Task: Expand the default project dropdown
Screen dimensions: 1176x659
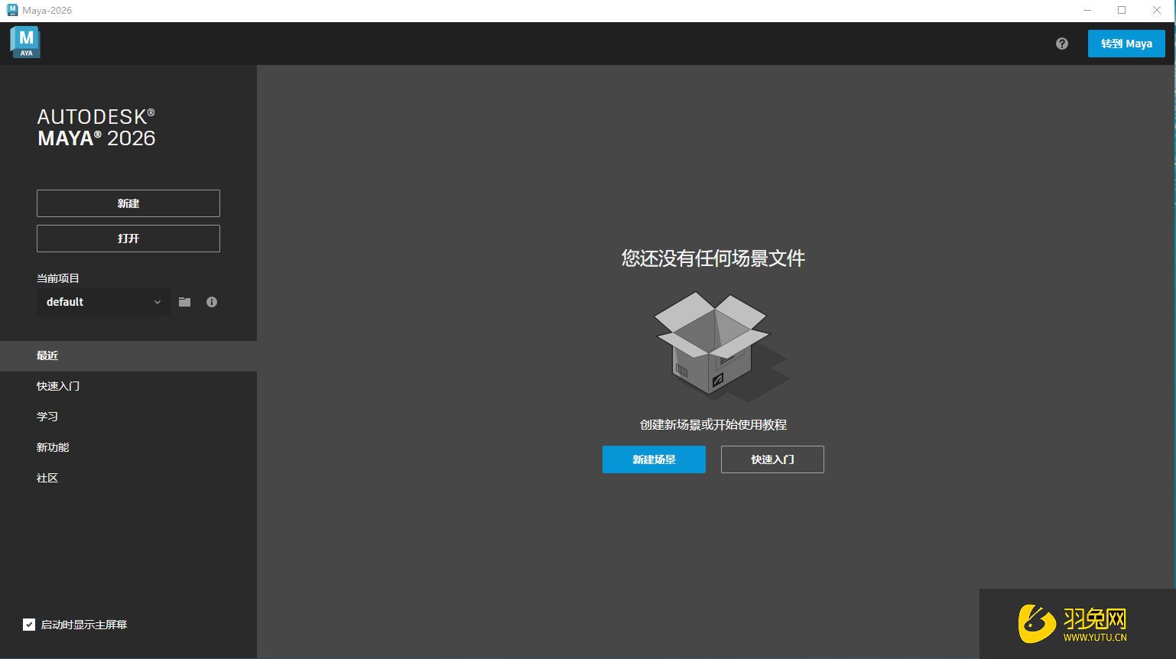Action: [103, 302]
